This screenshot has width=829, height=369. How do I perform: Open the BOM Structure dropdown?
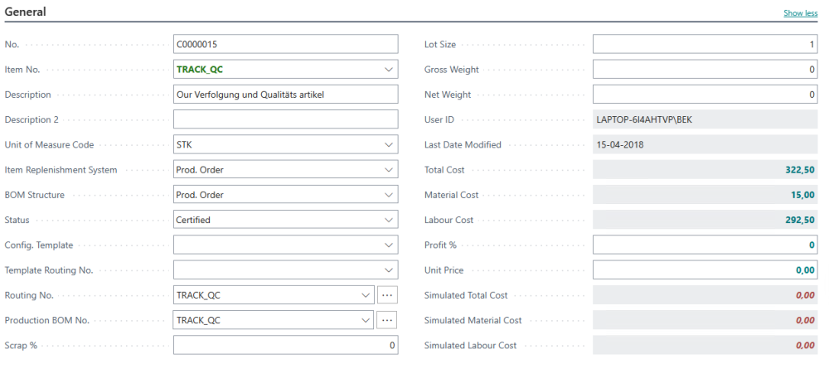pos(389,195)
